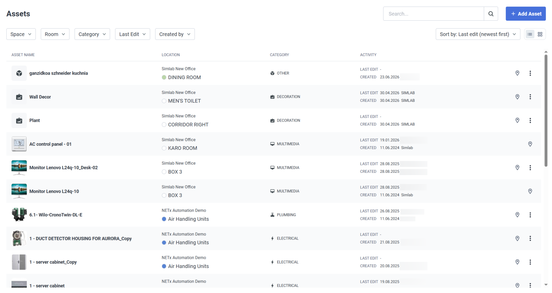
Task: Click the search magnifier button
Action: [491, 14]
